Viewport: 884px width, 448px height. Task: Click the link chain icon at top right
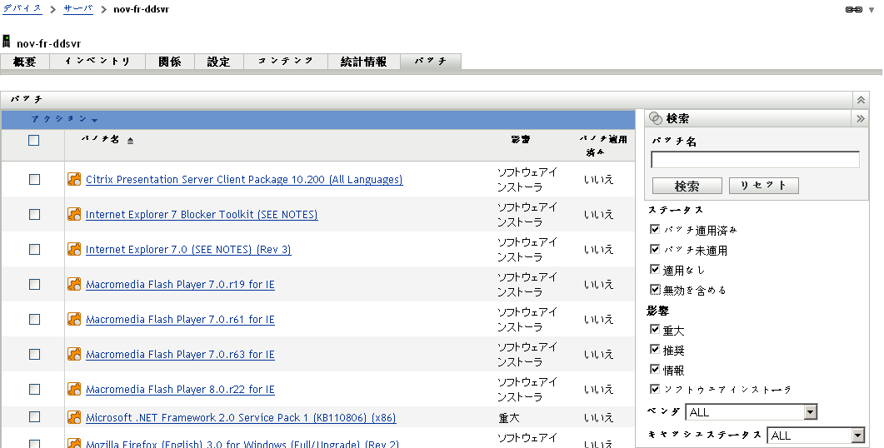pos(853,10)
